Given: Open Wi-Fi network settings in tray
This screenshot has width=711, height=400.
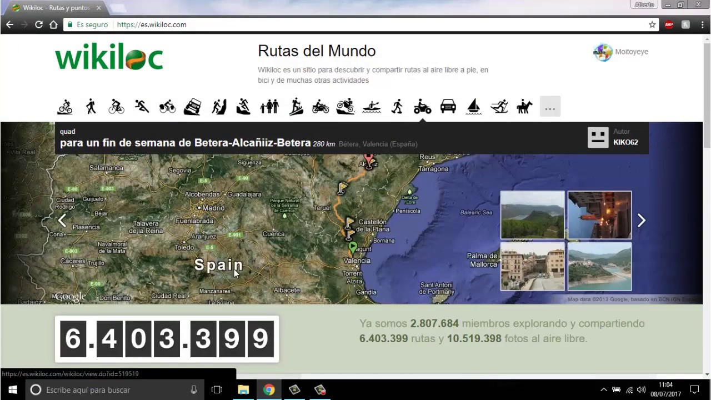Looking at the screenshot, I should pos(629,389).
